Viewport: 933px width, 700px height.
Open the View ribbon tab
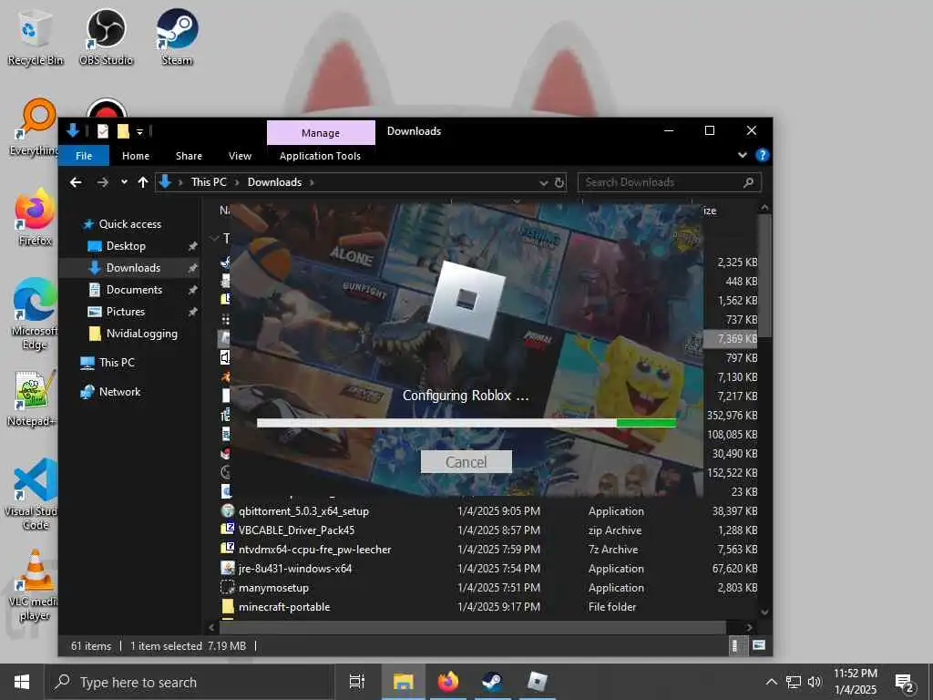click(240, 156)
